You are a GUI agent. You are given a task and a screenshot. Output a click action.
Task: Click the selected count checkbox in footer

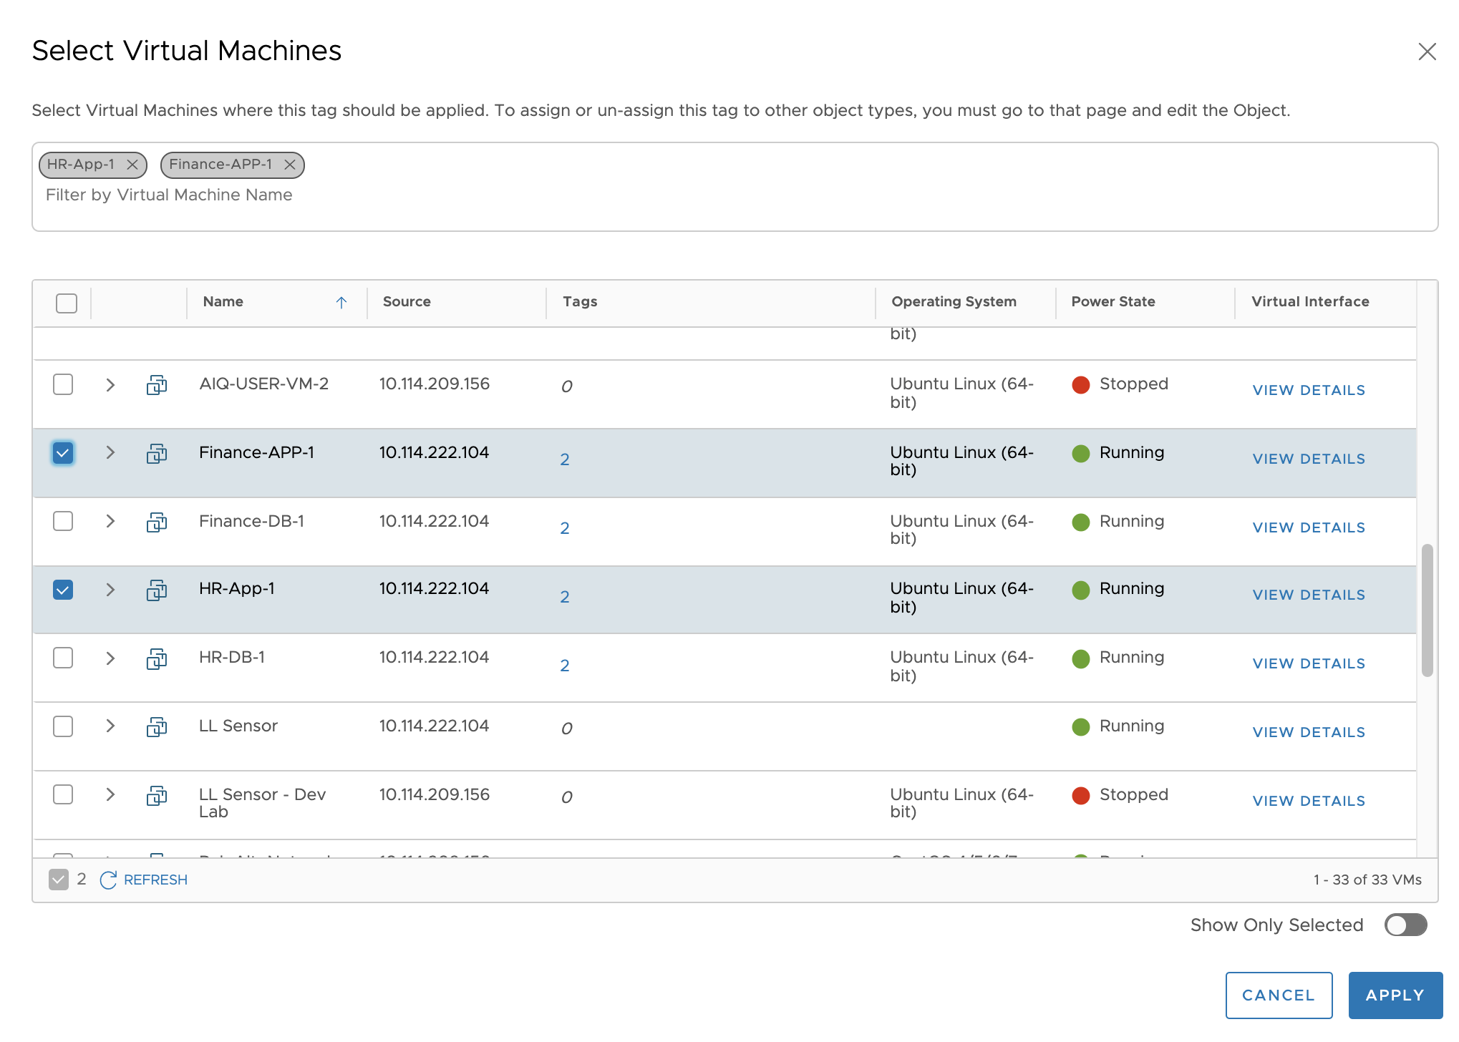pyautogui.click(x=59, y=880)
